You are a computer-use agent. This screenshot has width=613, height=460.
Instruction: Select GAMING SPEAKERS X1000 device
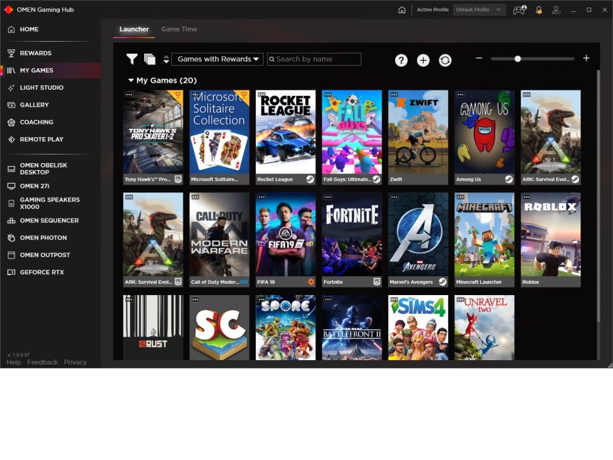click(51, 203)
